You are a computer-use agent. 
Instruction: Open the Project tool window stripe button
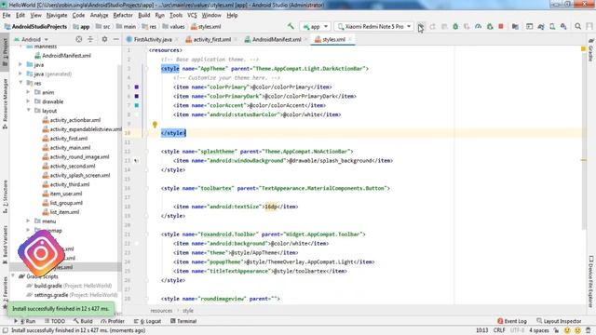pos(5,51)
